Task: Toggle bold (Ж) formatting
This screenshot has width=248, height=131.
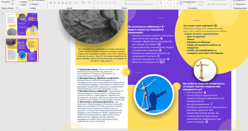Action: point(51,3)
